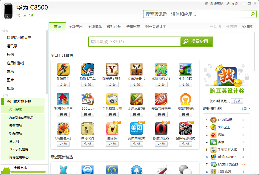The image size is (259, 175).
Task: Open 通讯录 in the sidebar
Action: click(12, 46)
